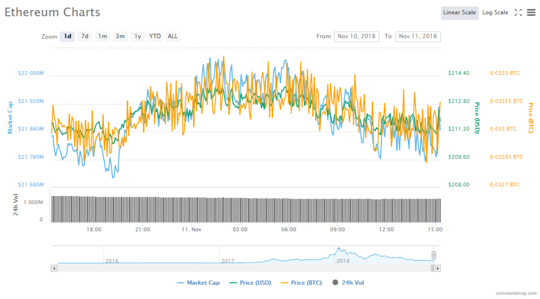Image resolution: width=540 pixels, height=299 pixels.
Task: Click the 21:00 time axis label
Action: click(142, 229)
